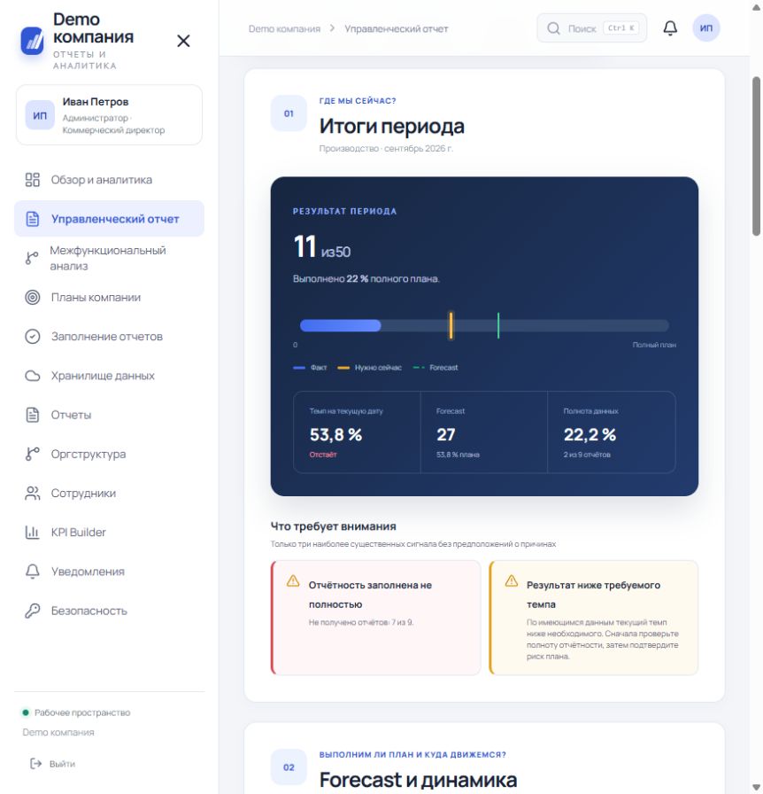The image size is (763, 794).
Task: Click the page vertical scrollbar thumb
Action: pos(756,156)
